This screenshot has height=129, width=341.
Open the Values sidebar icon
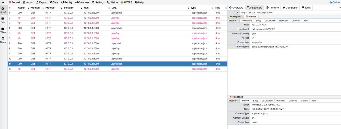click(3, 30)
